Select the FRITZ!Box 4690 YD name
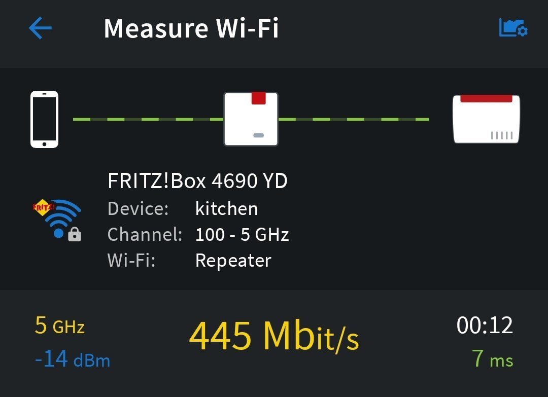This screenshot has width=548, height=397. pyautogui.click(x=197, y=181)
